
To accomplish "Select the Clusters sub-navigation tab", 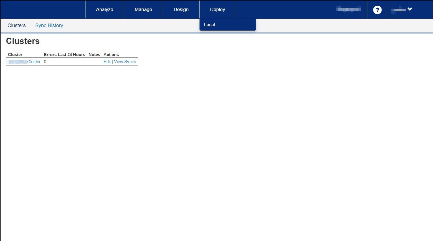I will coord(16,25).
